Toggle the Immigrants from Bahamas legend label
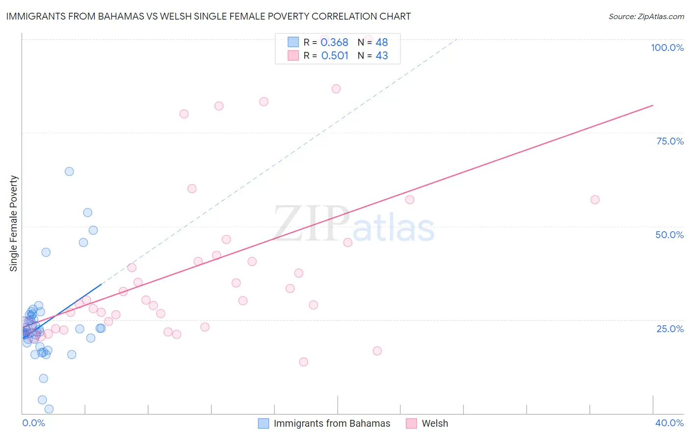Image resolution: width=690 pixels, height=437 pixels. coord(332,423)
